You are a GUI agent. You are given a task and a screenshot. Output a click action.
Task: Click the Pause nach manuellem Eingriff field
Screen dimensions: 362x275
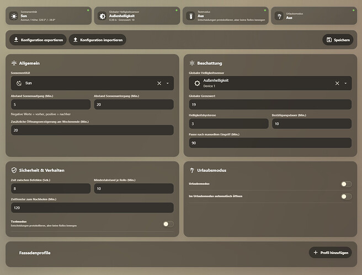tap(270, 143)
